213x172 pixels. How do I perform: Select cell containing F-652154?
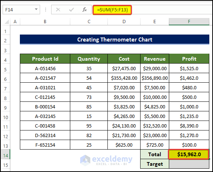point(45,145)
